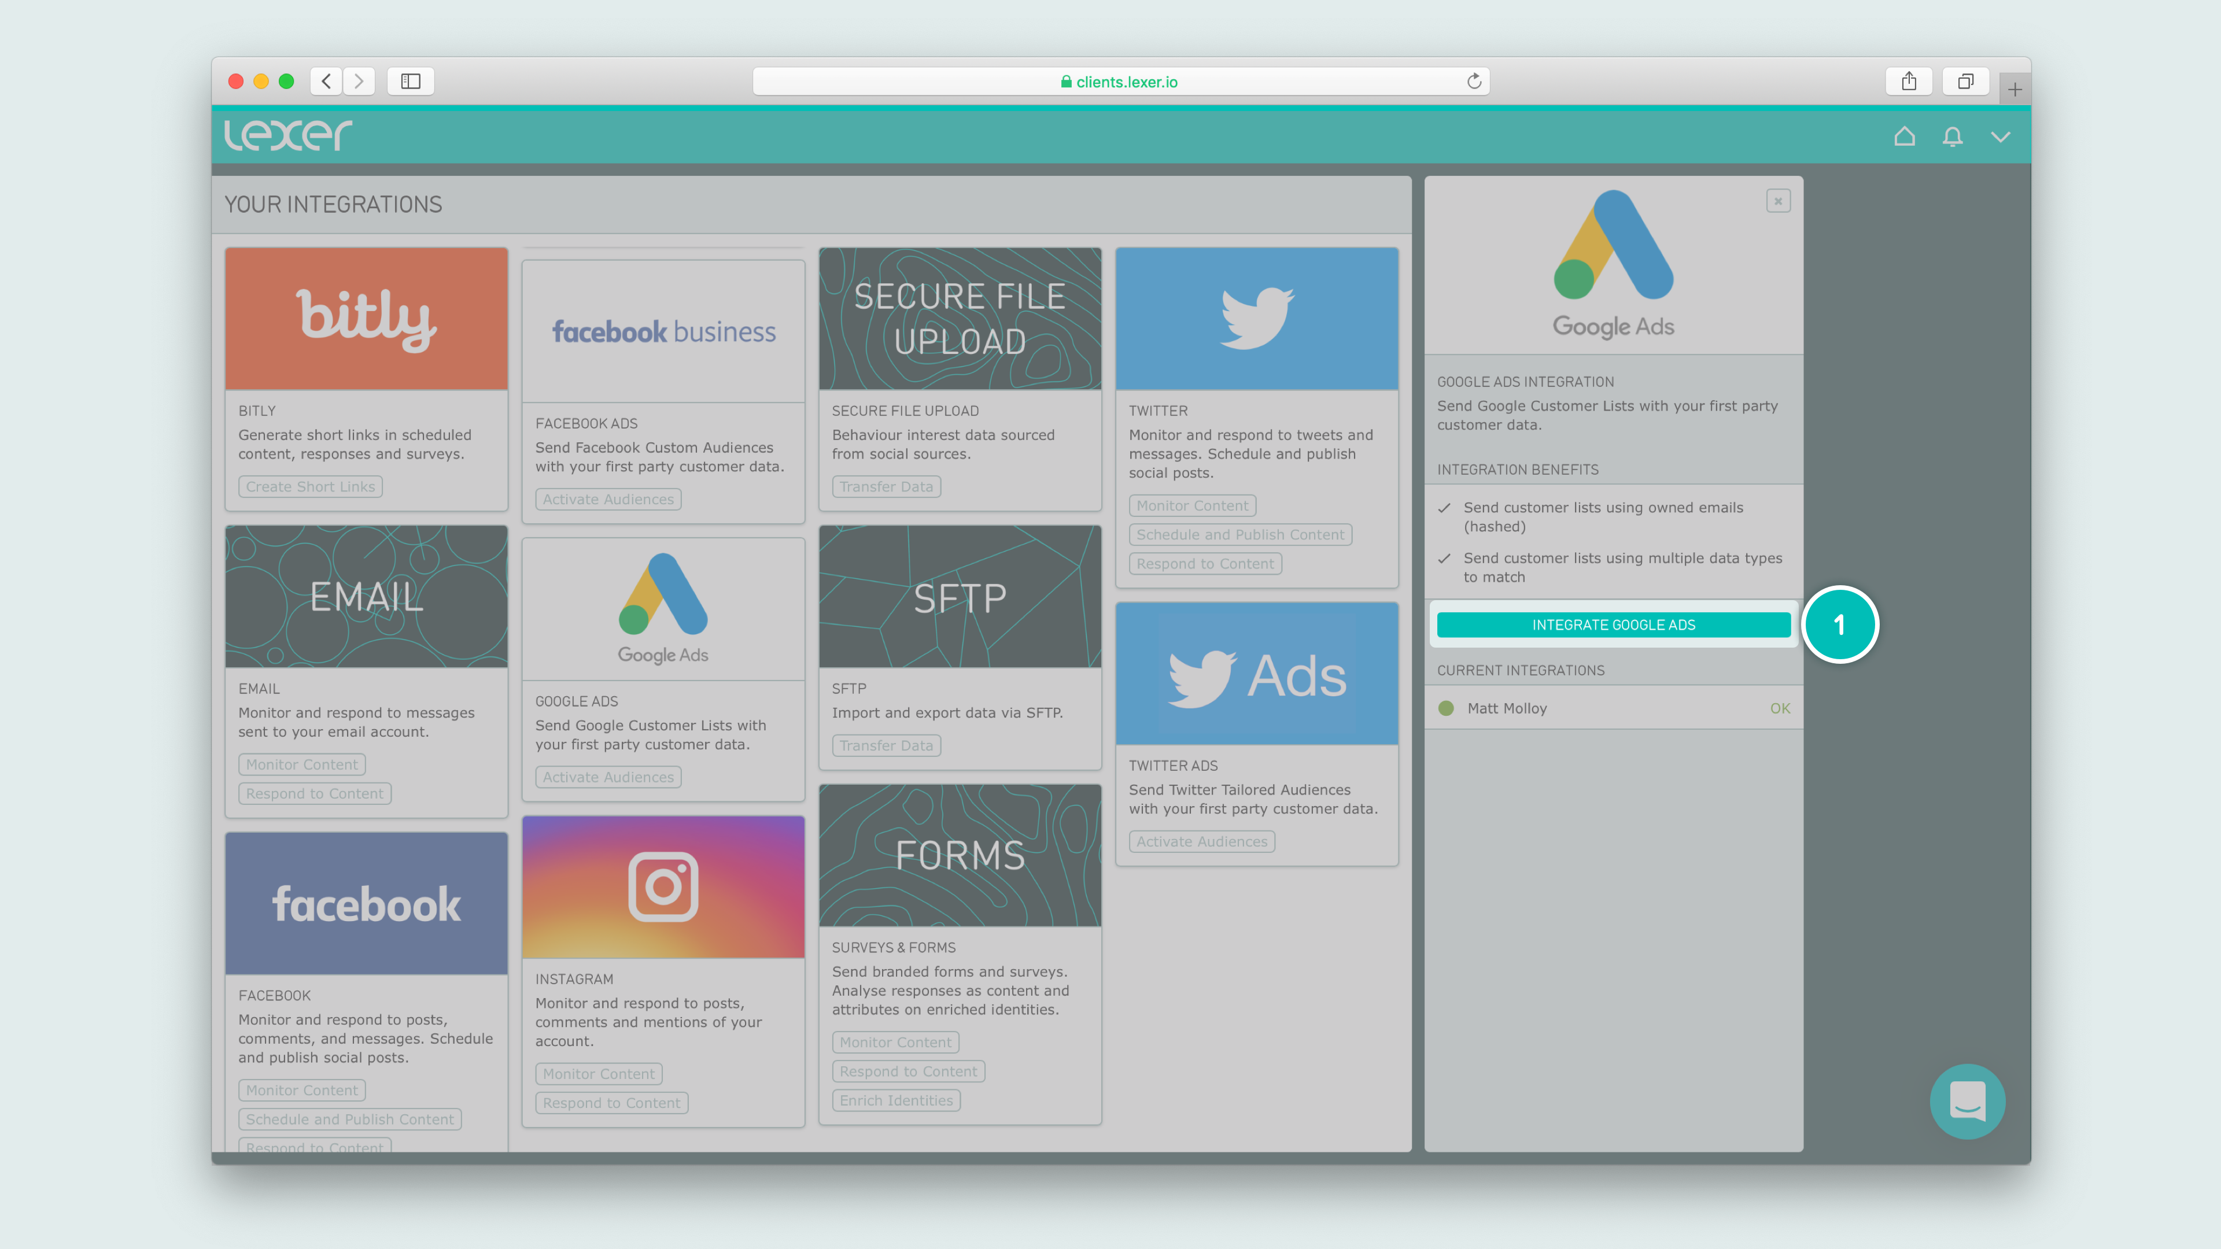The image size is (2221, 1249).
Task: Open notifications via the bell icon
Action: click(1953, 136)
